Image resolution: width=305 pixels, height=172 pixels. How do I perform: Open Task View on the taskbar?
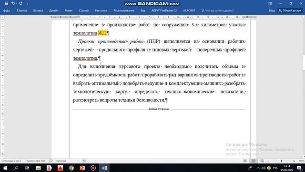pos(27,168)
